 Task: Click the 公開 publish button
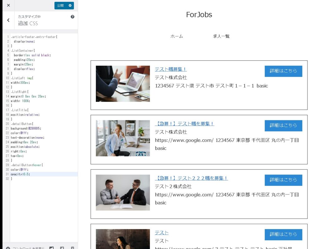pos(60,5)
